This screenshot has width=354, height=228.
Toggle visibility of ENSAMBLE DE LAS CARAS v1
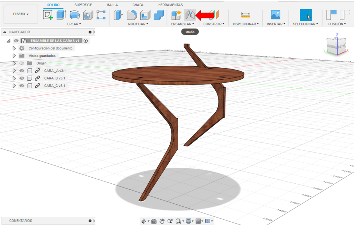click(16, 40)
